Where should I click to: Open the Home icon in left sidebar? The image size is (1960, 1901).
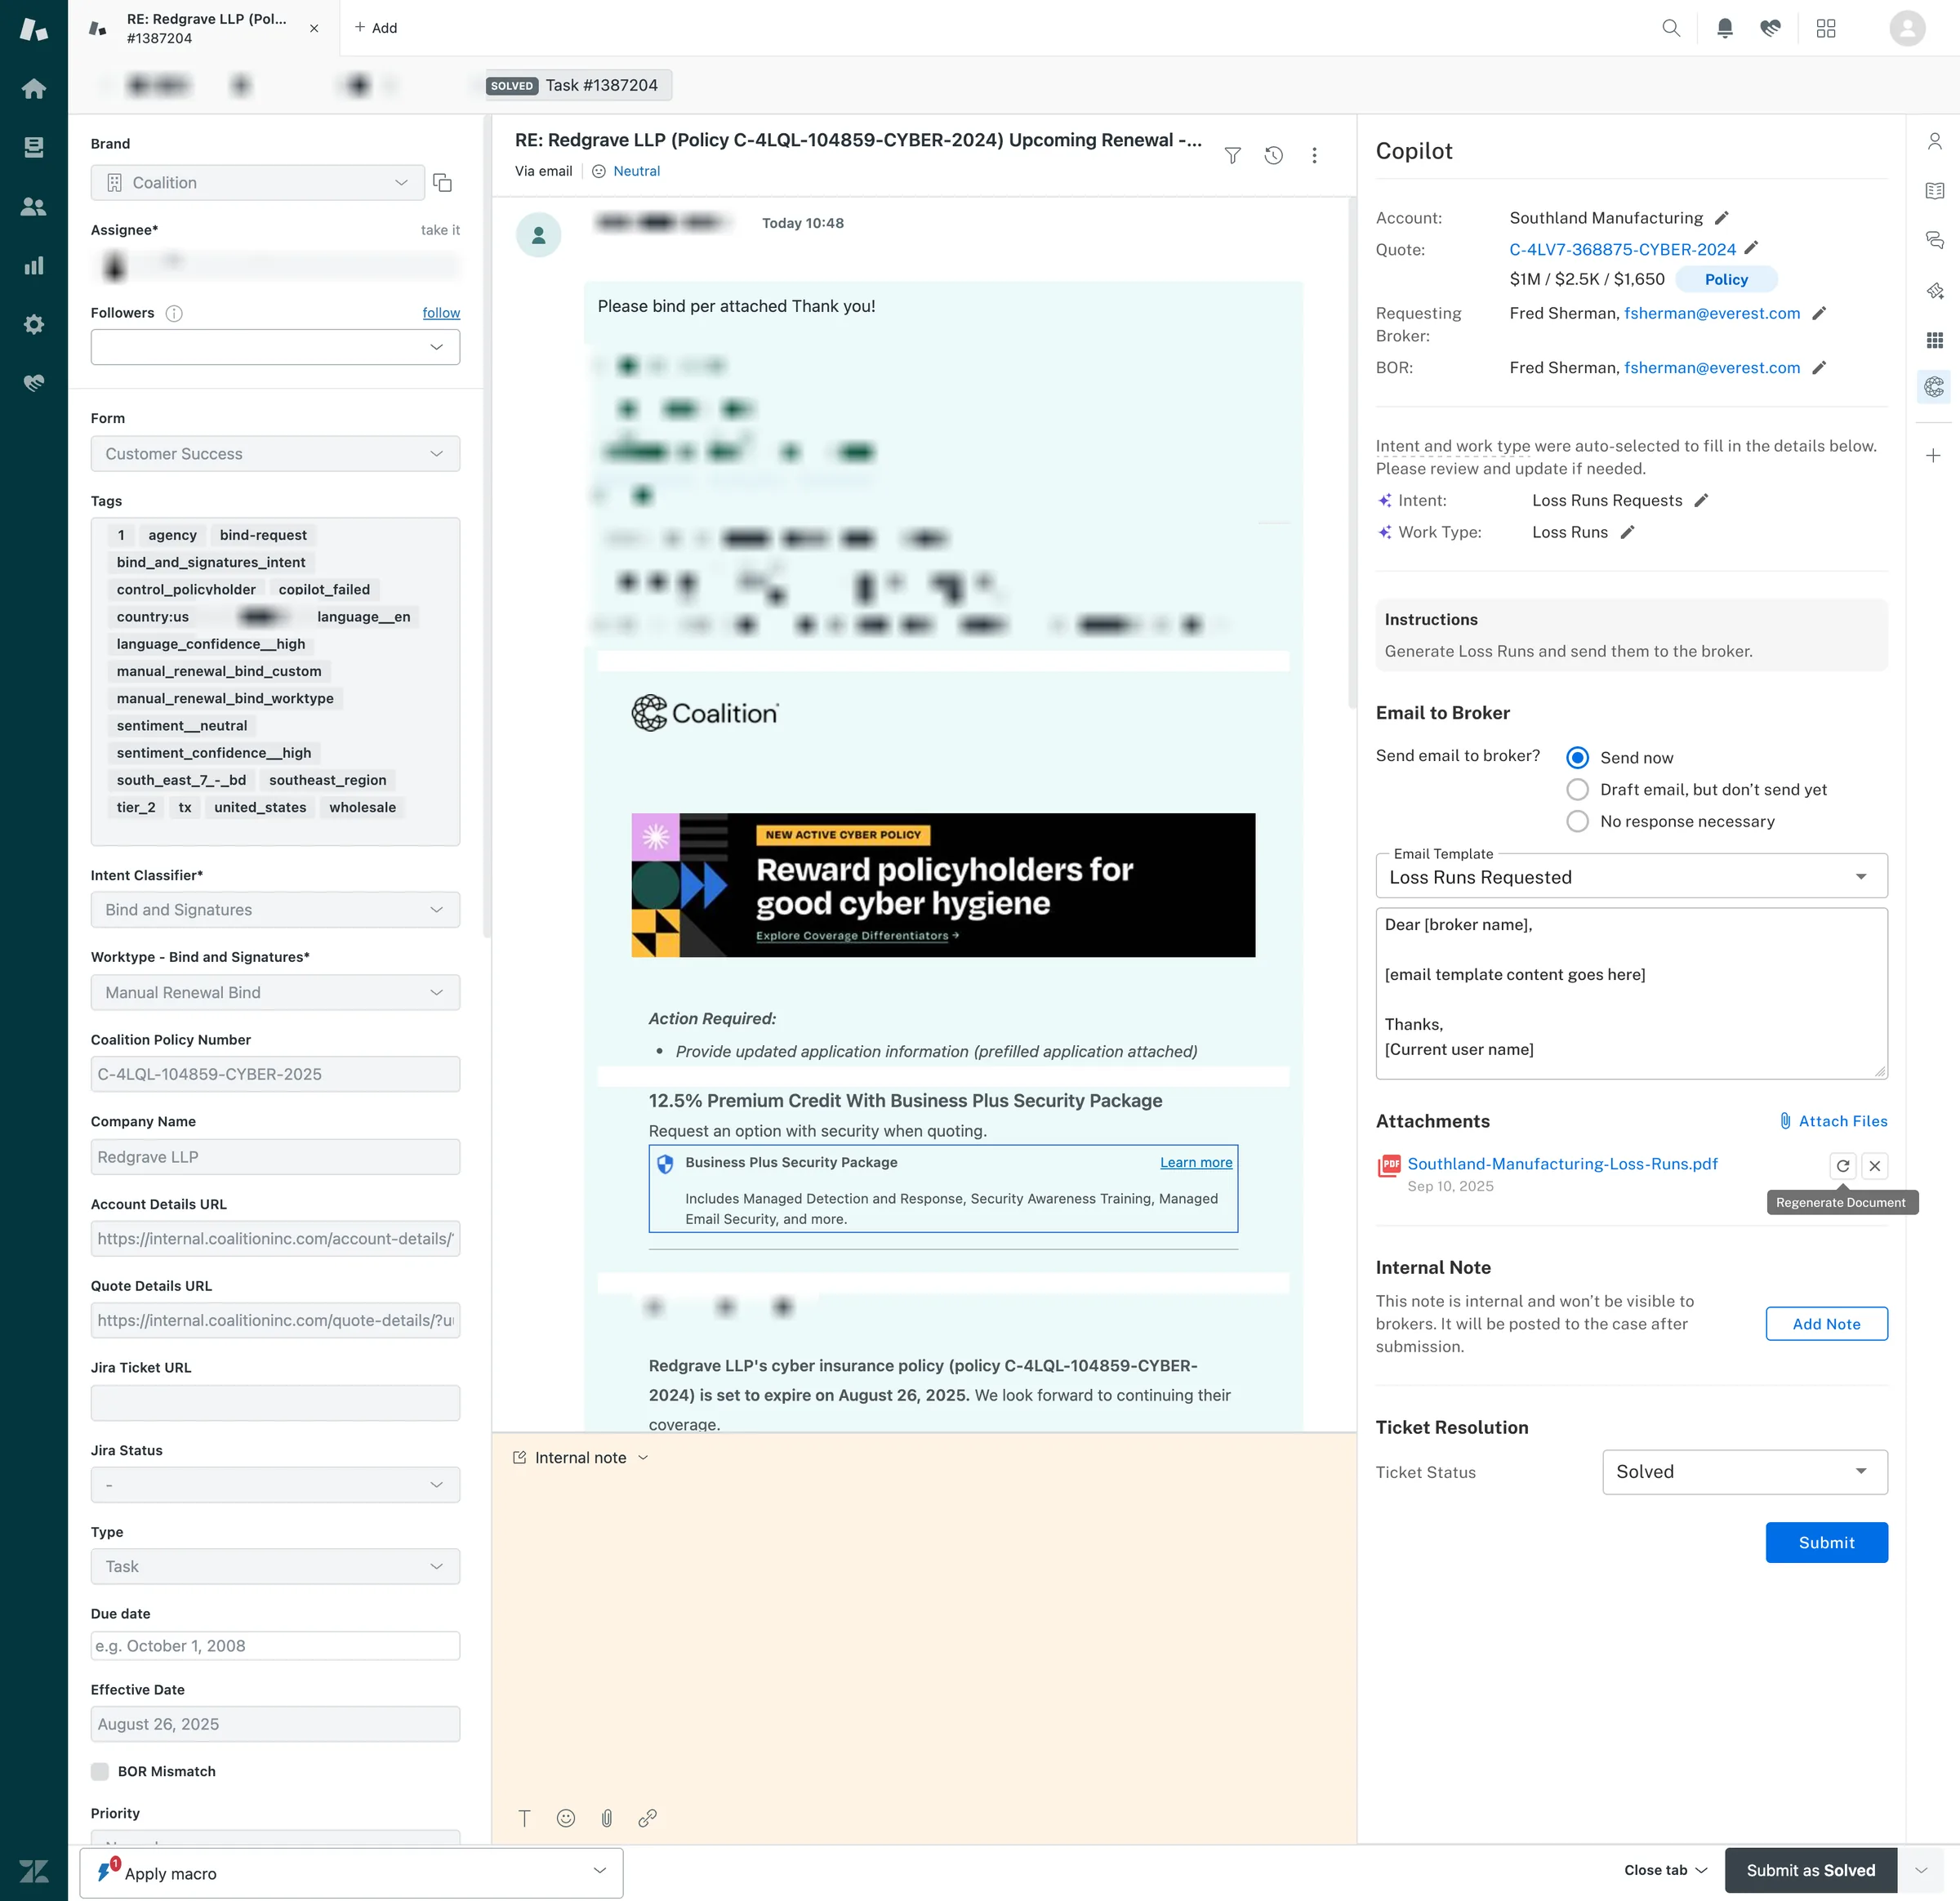point(34,89)
